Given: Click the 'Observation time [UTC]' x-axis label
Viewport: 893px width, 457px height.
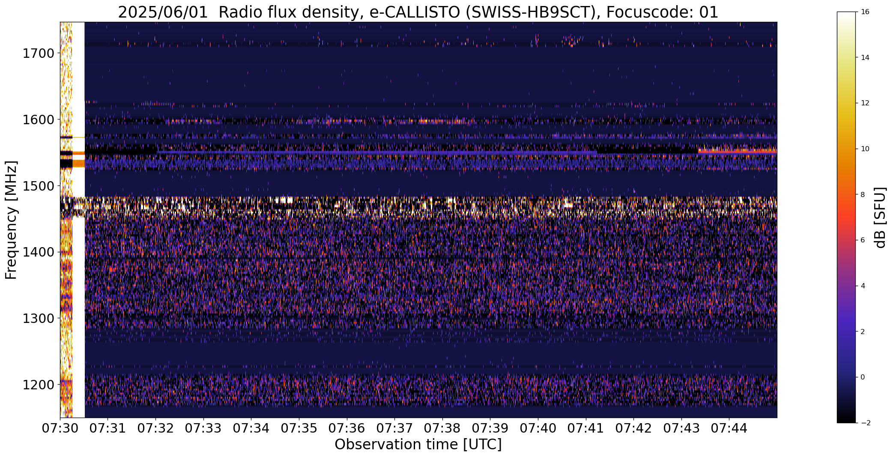Looking at the screenshot, I should [x=418, y=445].
